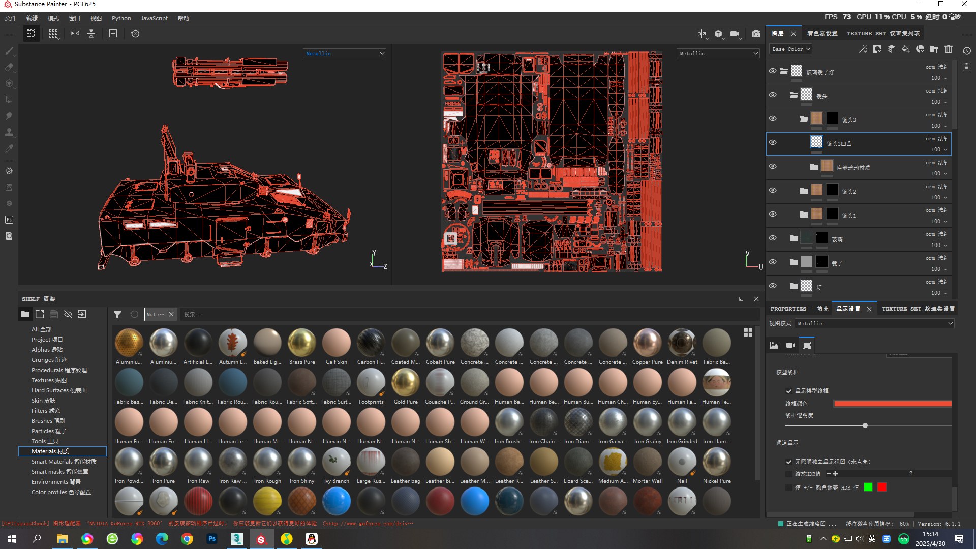The height and width of the screenshot is (549, 976).
Task: Expand the 视图模式 Metallic dropdown
Action: pos(874,324)
